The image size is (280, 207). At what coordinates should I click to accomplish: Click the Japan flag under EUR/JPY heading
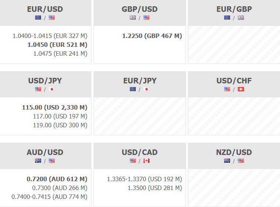146,89
